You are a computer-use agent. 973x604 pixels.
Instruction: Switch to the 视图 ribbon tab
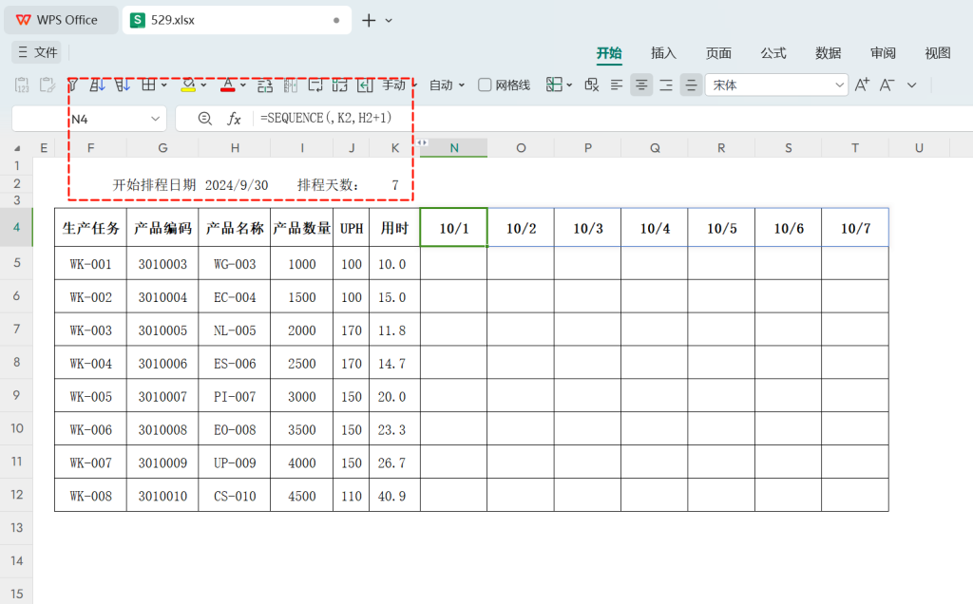pos(938,53)
